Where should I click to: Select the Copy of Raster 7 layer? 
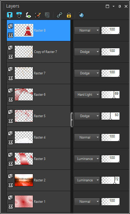[39, 52]
